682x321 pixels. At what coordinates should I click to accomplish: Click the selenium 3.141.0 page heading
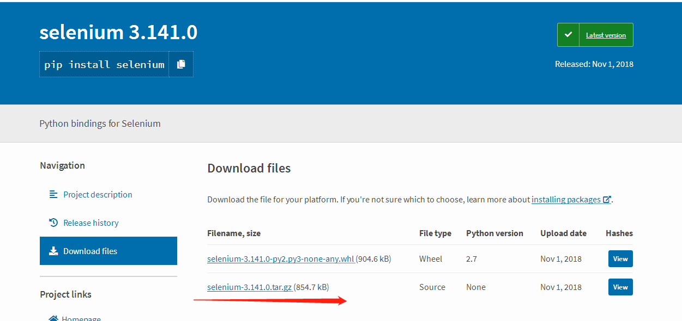point(118,33)
